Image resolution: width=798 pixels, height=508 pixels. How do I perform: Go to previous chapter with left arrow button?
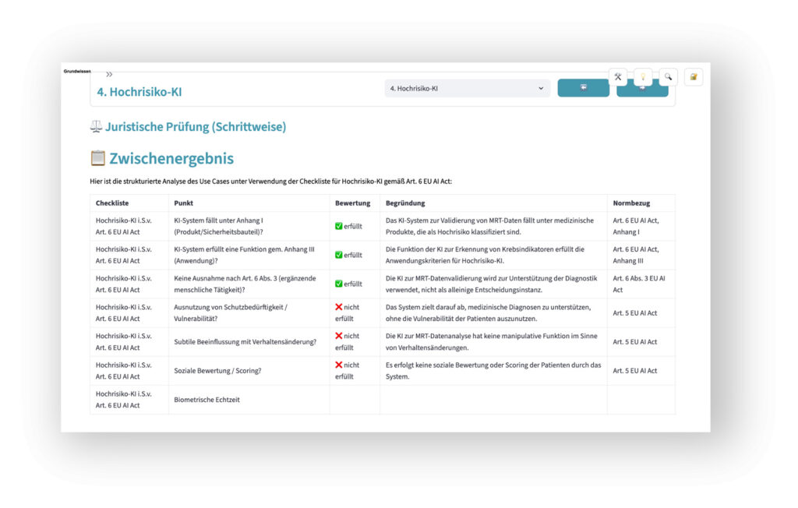click(583, 87)
